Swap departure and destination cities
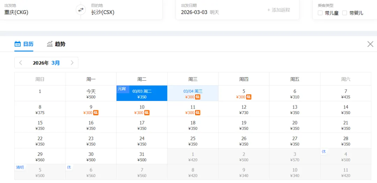This screenshot has height=183, width=377. [81, 10]
